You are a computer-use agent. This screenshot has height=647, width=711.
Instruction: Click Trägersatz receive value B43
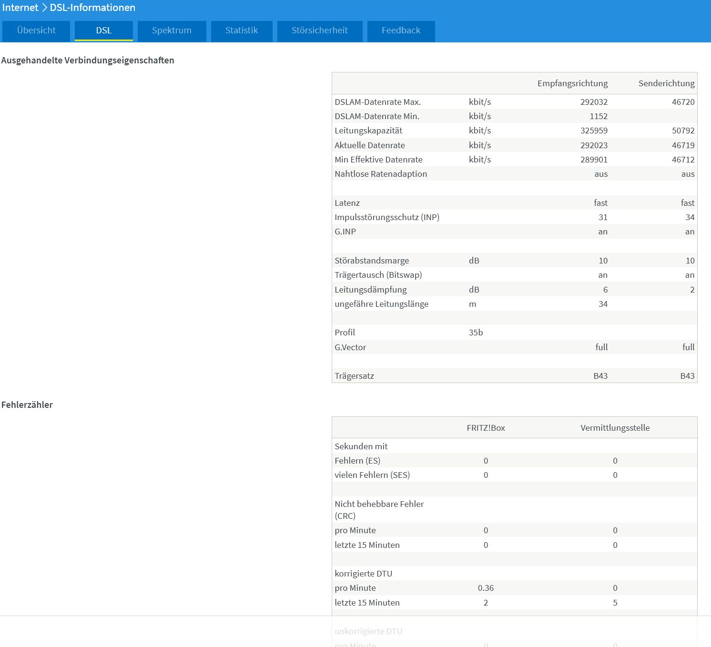pyautogui.click(x=600, y=376)
